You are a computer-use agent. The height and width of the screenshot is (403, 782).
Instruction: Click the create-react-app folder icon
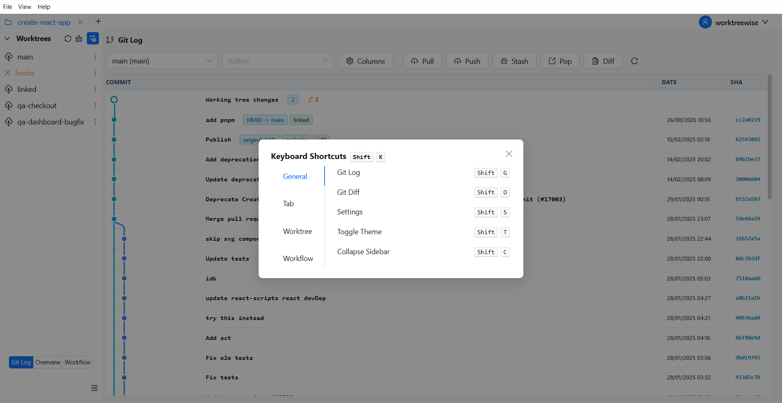[x=8, y=22]
